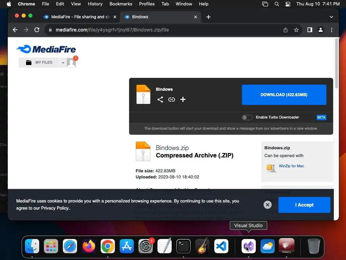Open a new tab with the plus button
Viewport: 346px width, 260px height.
point(208,17)
